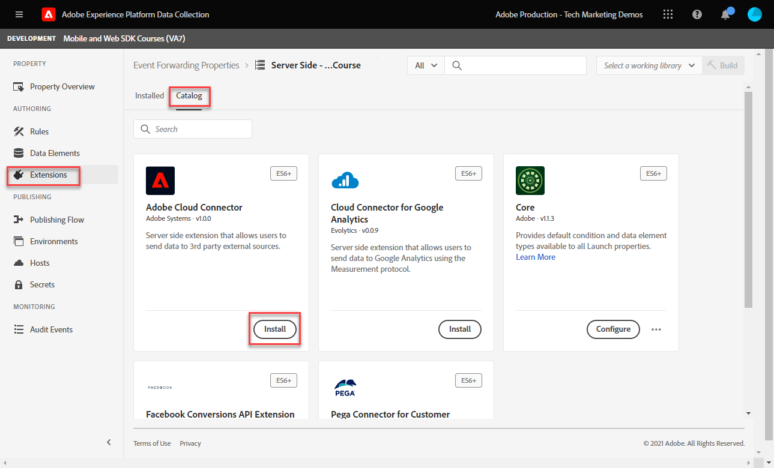Click the Adobe Experience Platform Data Collection title
The height and width of the screenshot is (468, 774).
tap(136, 14)
